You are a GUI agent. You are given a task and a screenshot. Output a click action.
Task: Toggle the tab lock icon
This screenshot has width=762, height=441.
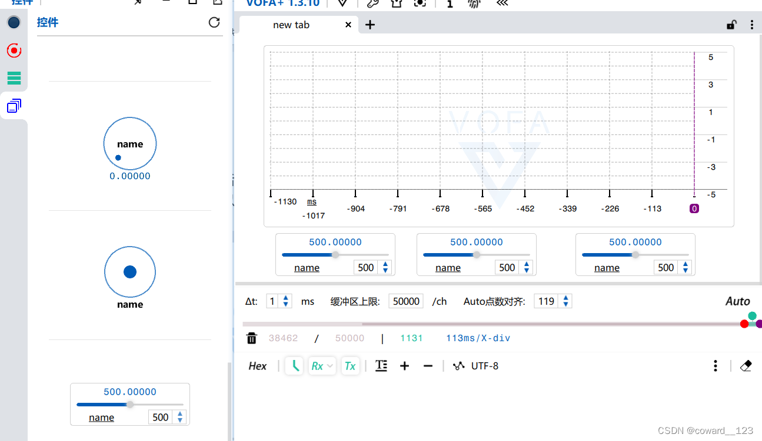[x=731, y=25]
